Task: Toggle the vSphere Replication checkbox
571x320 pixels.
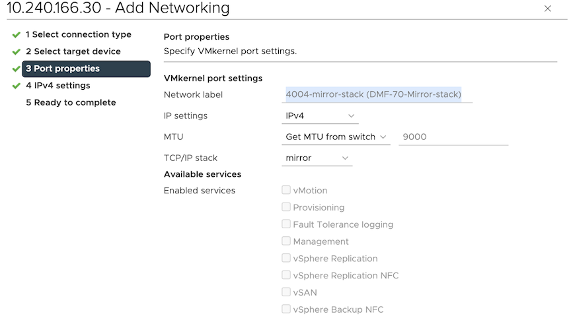Action: tap(286, 258)
